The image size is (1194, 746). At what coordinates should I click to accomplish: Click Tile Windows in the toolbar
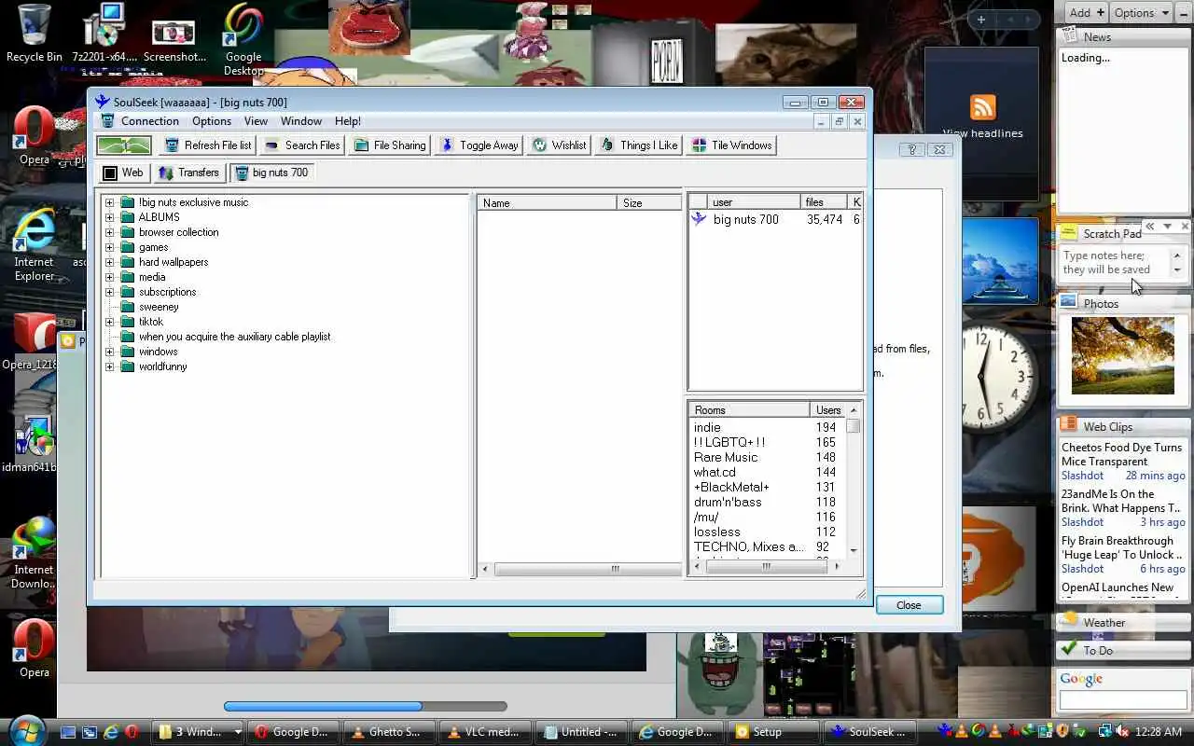click(732, 145)
